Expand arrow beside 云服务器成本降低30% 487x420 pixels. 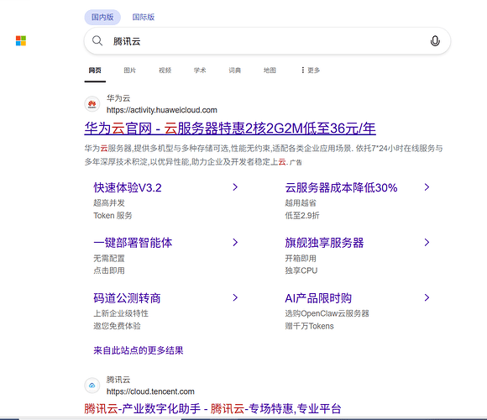[427, 187]
